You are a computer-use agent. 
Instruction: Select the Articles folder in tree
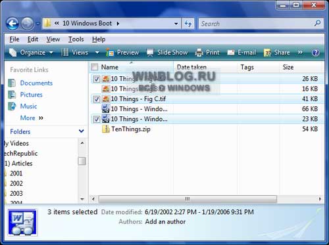(19, 164)
